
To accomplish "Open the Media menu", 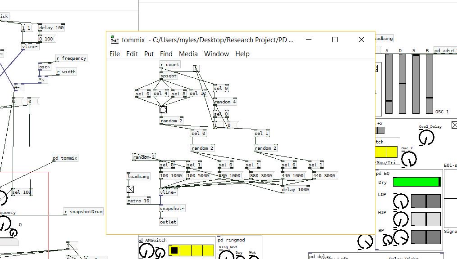I will coord(188,54).
